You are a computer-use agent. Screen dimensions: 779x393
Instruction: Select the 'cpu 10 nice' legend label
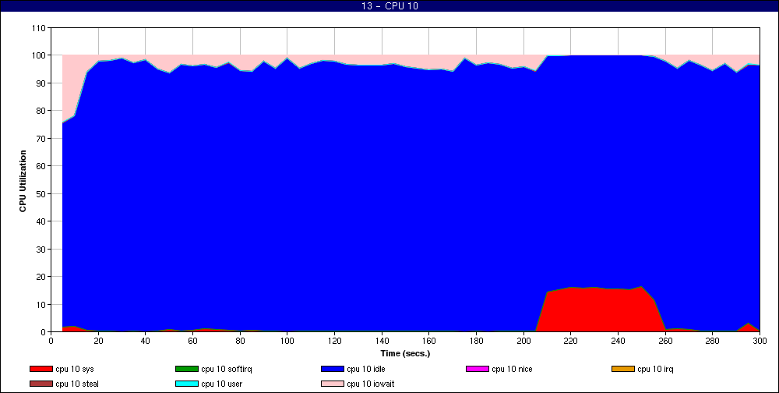[x=513, y=369]
